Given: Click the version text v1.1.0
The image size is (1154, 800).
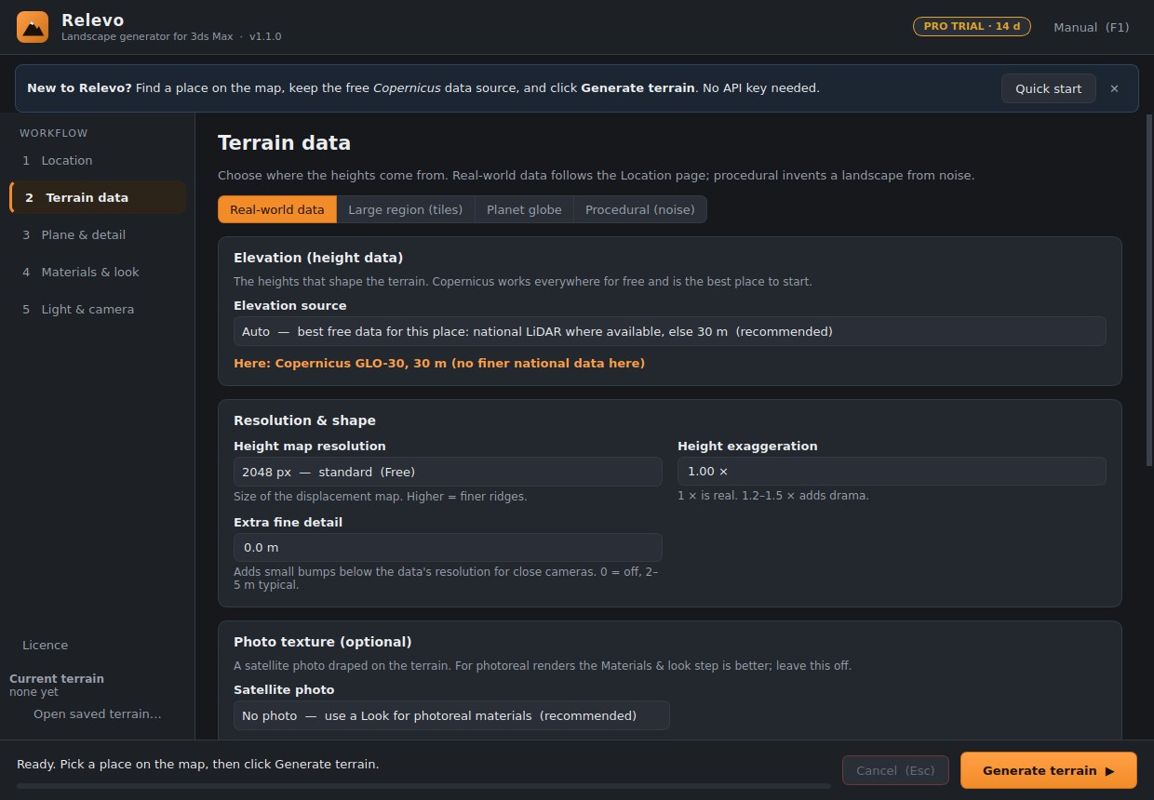Looking at the screenshot, I should click(265, 36).
